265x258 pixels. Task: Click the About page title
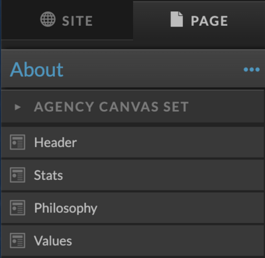[x=36, y=69]
